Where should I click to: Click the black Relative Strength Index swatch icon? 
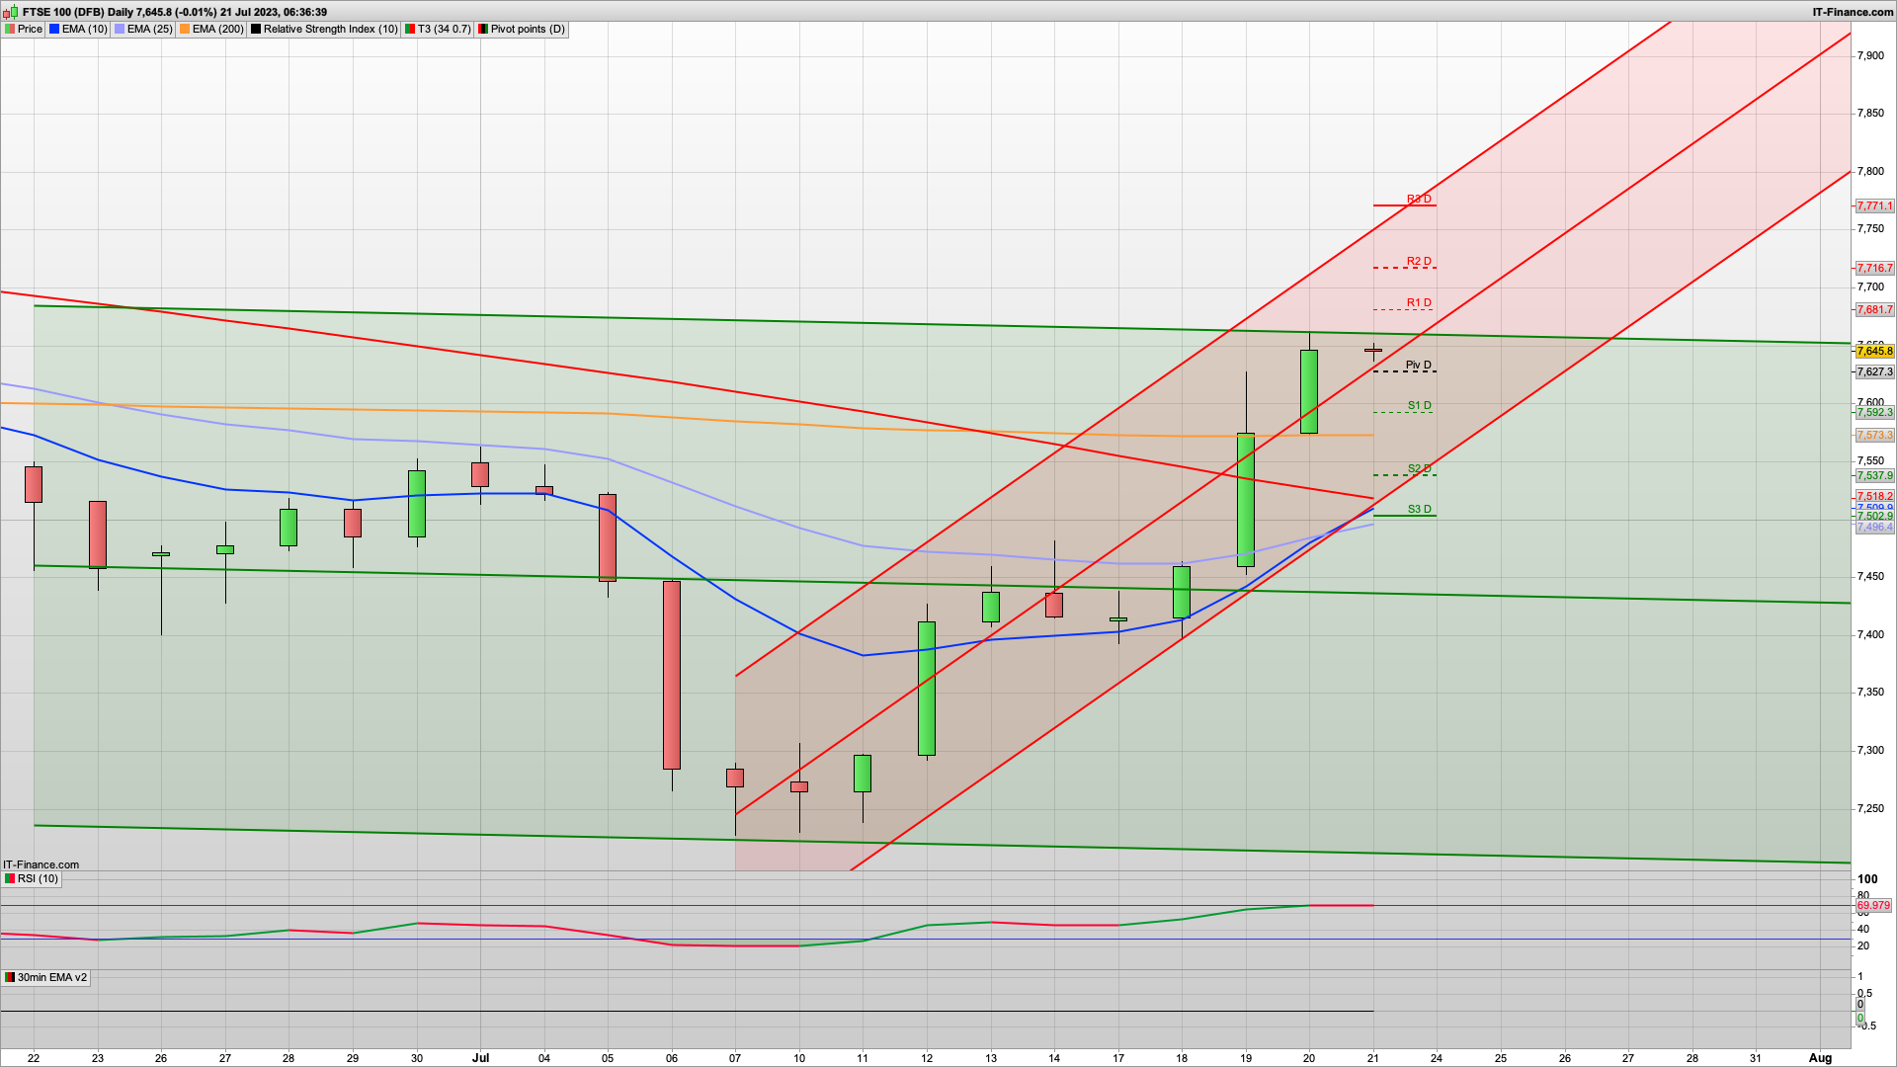[256, 29]
